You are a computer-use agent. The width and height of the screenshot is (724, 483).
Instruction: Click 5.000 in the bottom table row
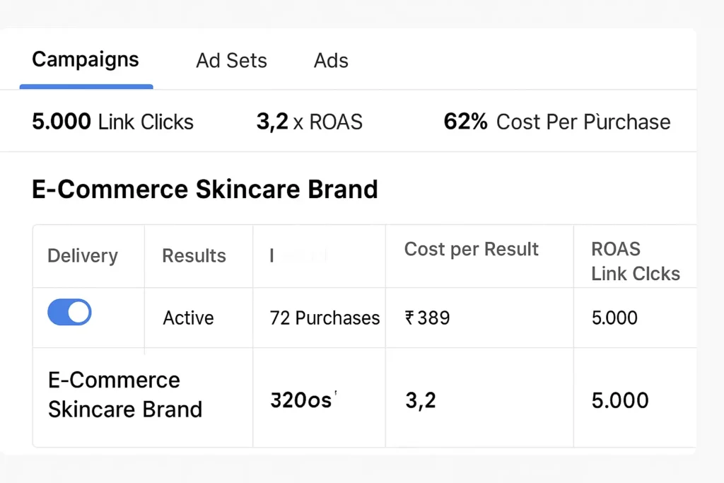[x=620, y=400]
